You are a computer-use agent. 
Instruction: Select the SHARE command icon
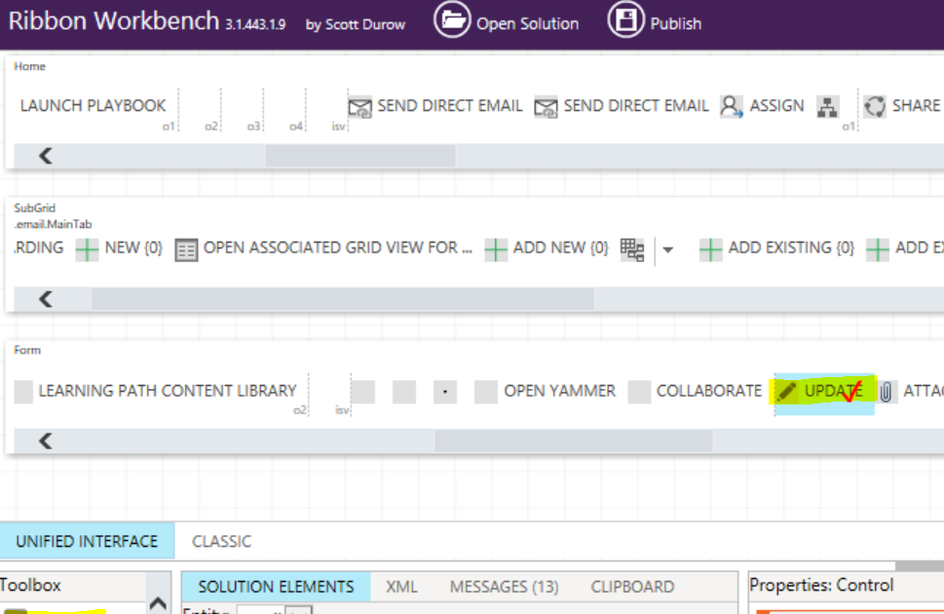(873, 105)
